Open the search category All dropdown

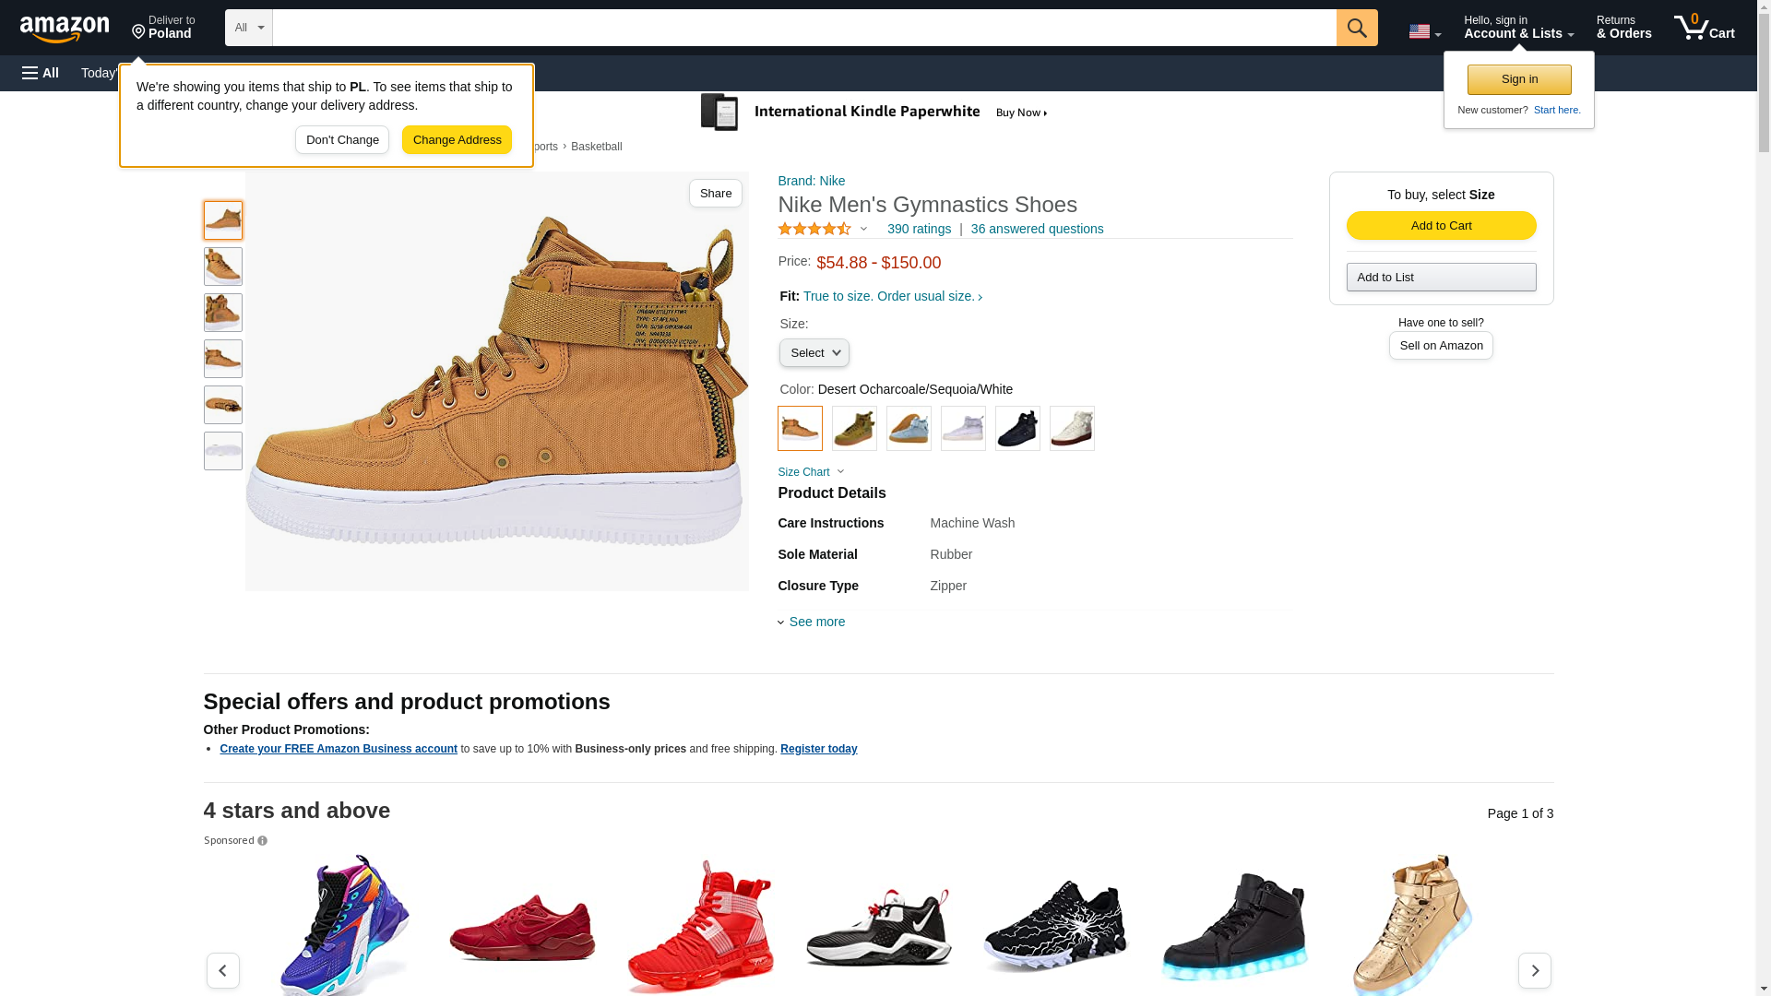248,28
